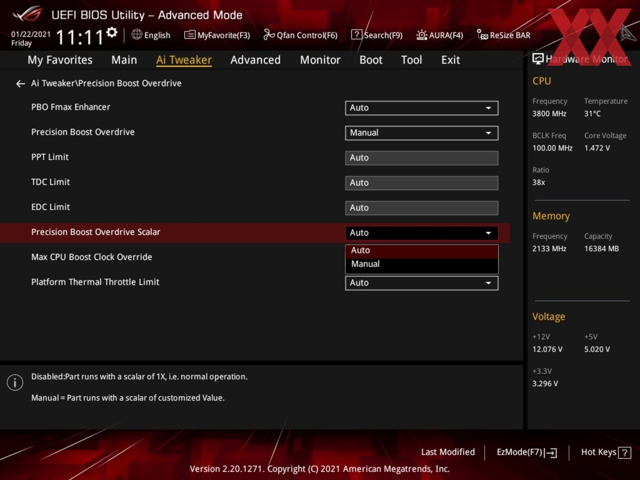
Task: Click the ROG logo icon
Action: (27, 14)
